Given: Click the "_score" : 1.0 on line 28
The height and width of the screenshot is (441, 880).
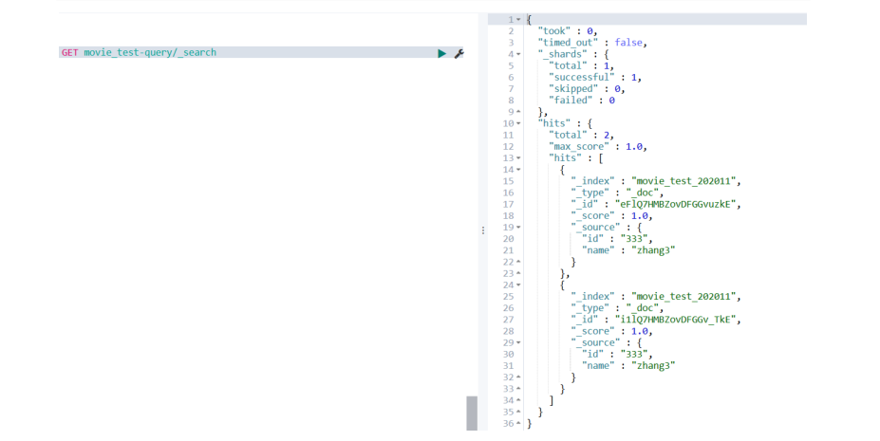Looking at the screenshot, I should coord(611,331).
